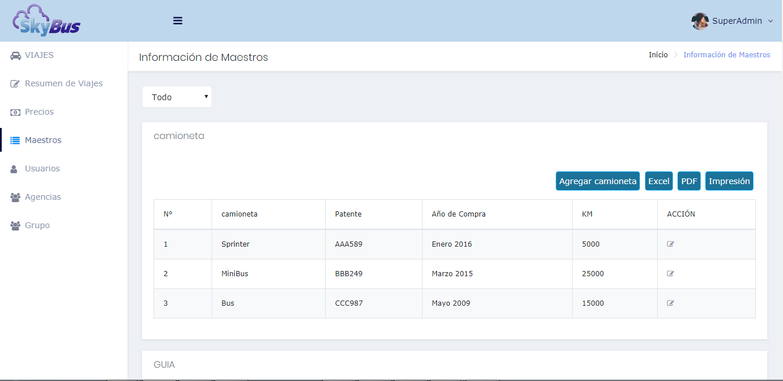Expand the SuperAdmin user dropdown arrow
Screen dimensions: 783x381
click(770, 21)
